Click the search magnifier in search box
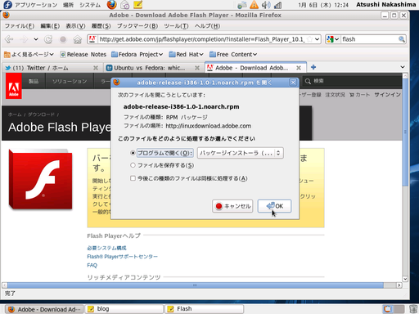Viewport: 419px width, 314px height. pos(402,39)
